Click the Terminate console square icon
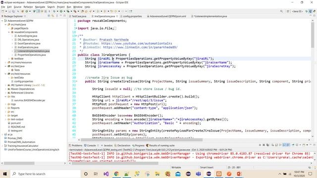317x178 pixels. [260, 145]
